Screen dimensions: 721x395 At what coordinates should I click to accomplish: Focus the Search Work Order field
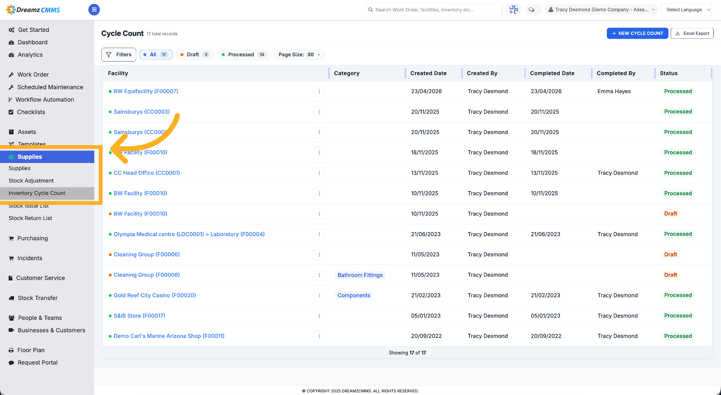tap(434, 10)
